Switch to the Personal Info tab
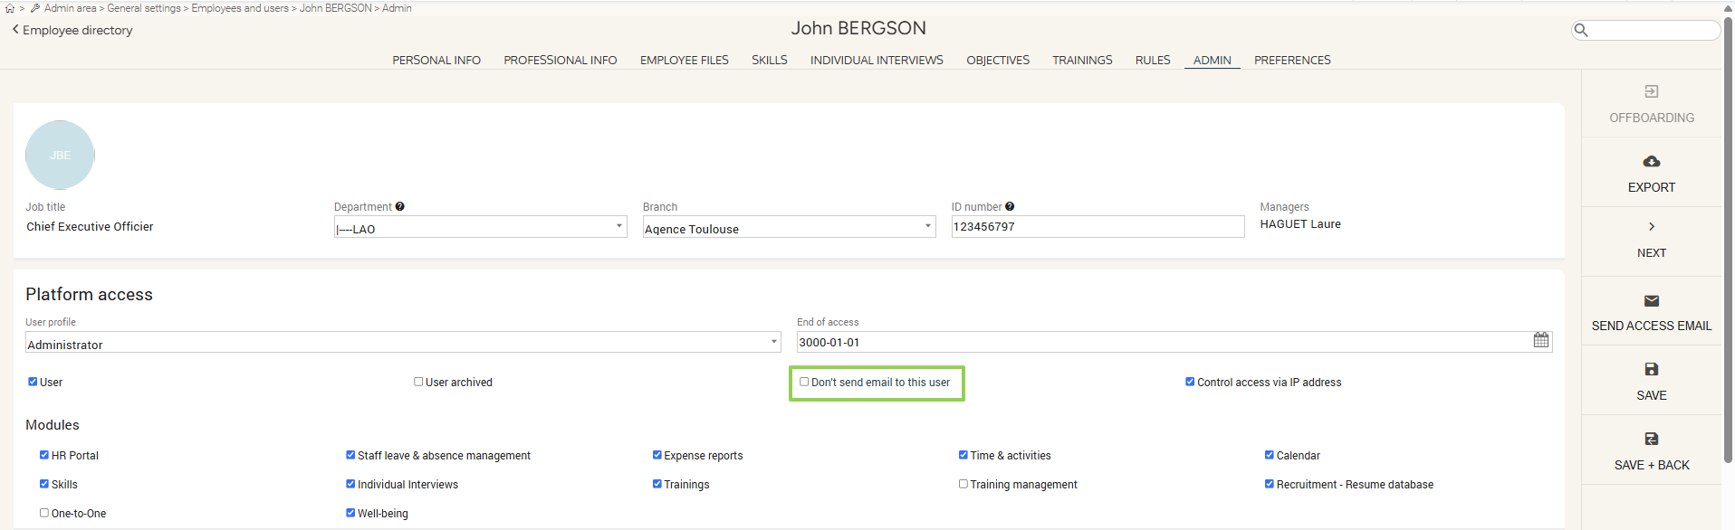 click(x=436, y=61)
